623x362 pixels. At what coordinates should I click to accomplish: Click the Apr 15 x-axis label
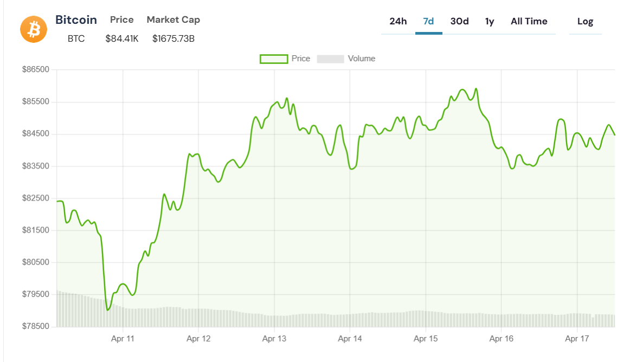click(426, 339)
